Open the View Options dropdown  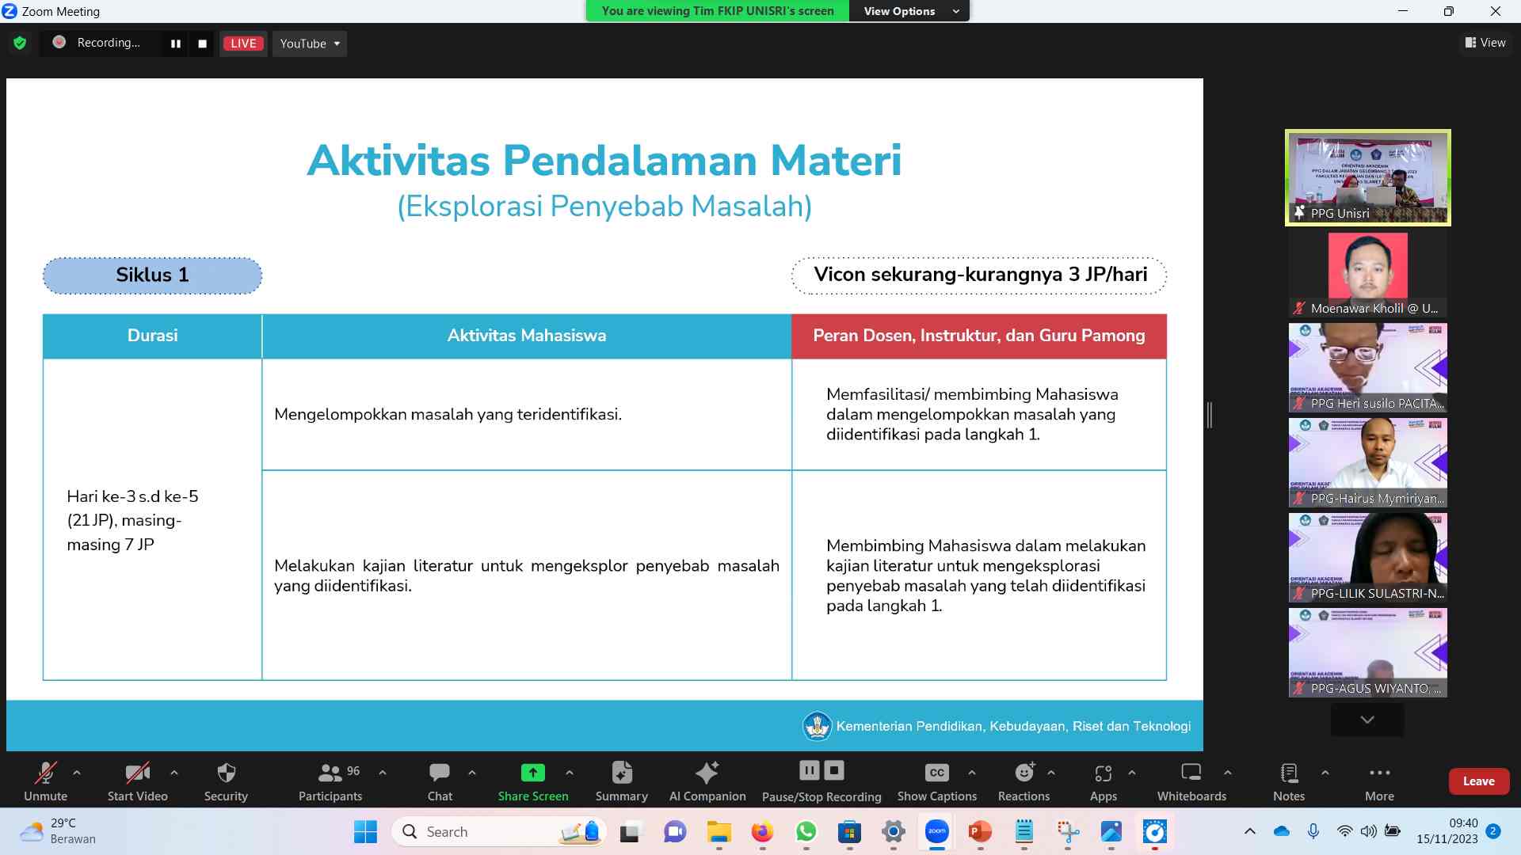pyautogui.click(x=909, y=11)
